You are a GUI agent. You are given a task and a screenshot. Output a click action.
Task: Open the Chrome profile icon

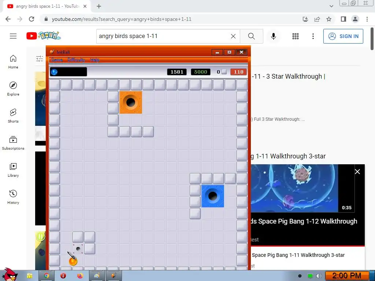point(355,19)
